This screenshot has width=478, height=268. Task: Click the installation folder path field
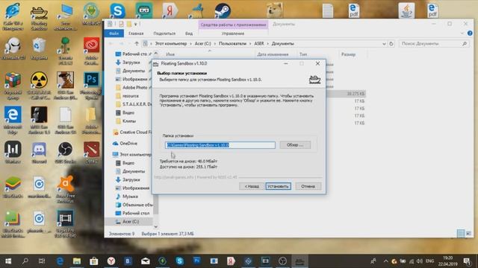coord(220,145)
